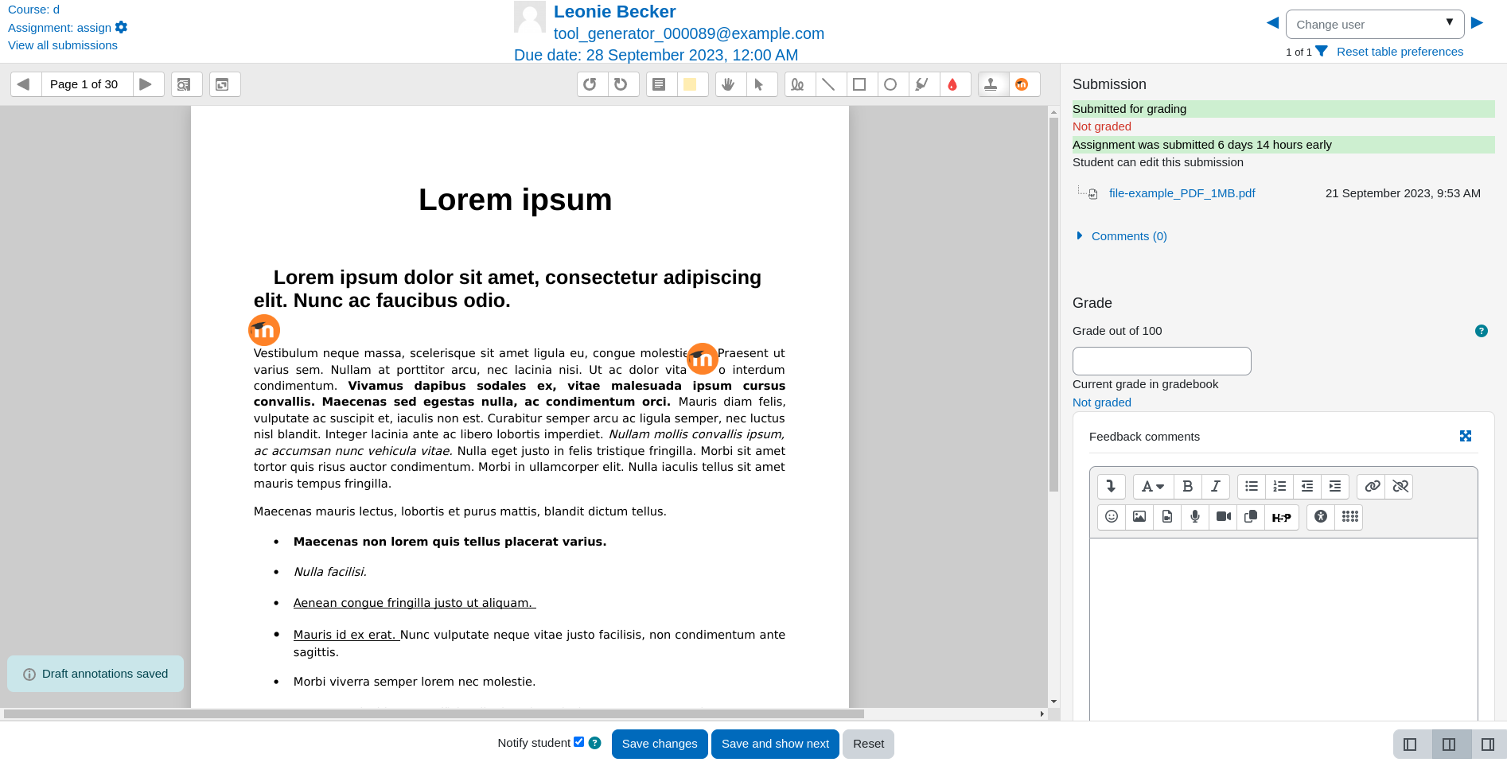
Task: Select the arrow select tool
Action: point(761,84)
